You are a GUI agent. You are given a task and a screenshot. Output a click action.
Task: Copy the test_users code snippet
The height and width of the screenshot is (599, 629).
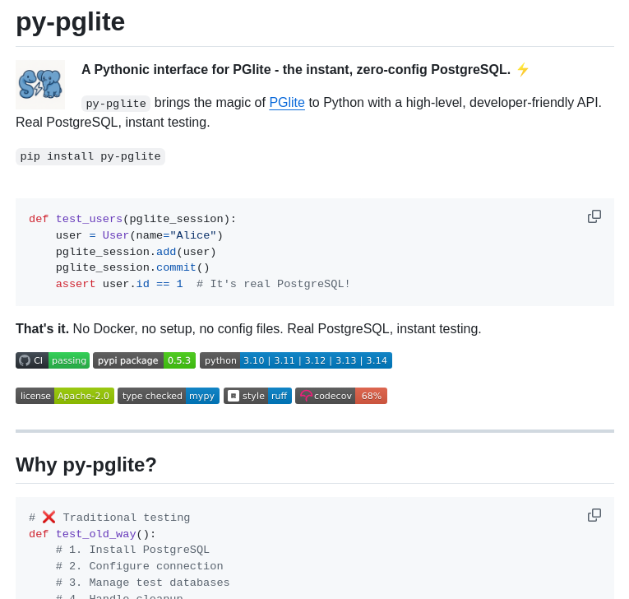[x=594, y=216]
